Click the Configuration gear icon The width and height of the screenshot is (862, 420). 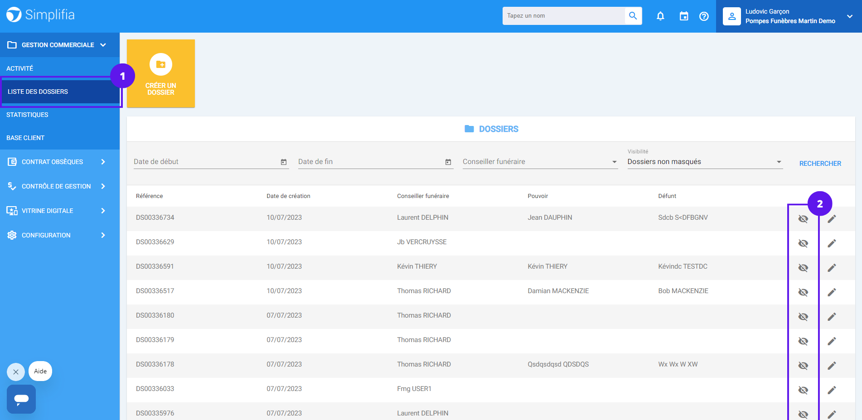point(12,235)
